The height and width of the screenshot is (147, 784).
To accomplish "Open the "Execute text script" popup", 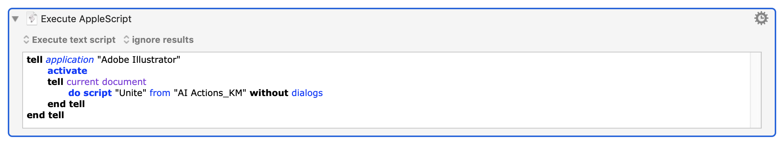I will click(x=69, y=40).
